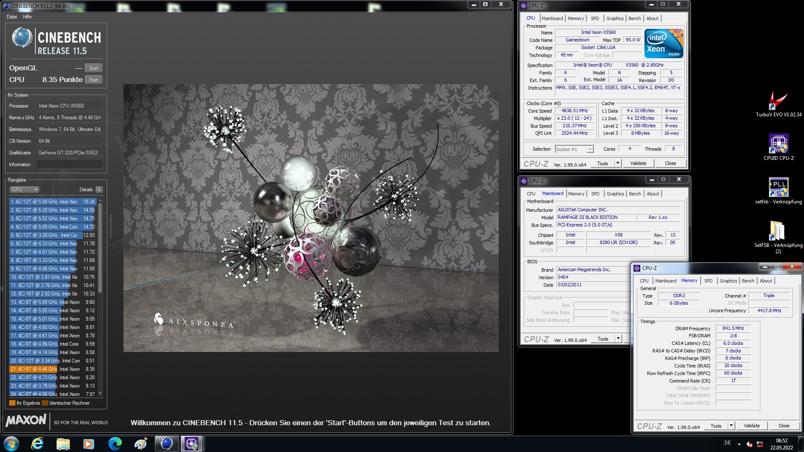Click DRAM Frequency value 841.5 MHz
The height and width of the screenshot is (452, 804).
pos(733,329)
